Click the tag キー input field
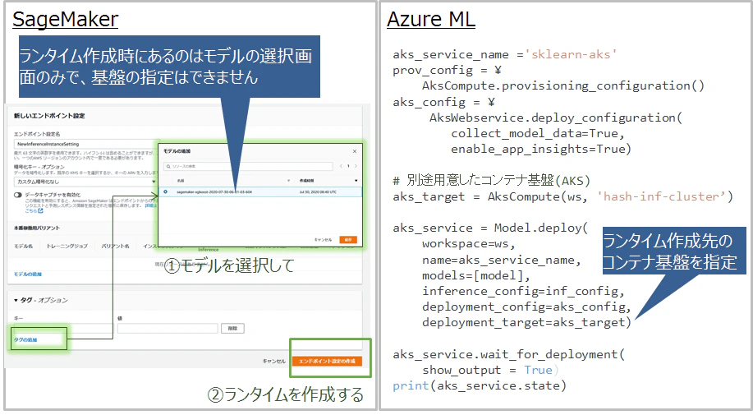The width and height of the screenshot is (753, 415). [63, 329]
